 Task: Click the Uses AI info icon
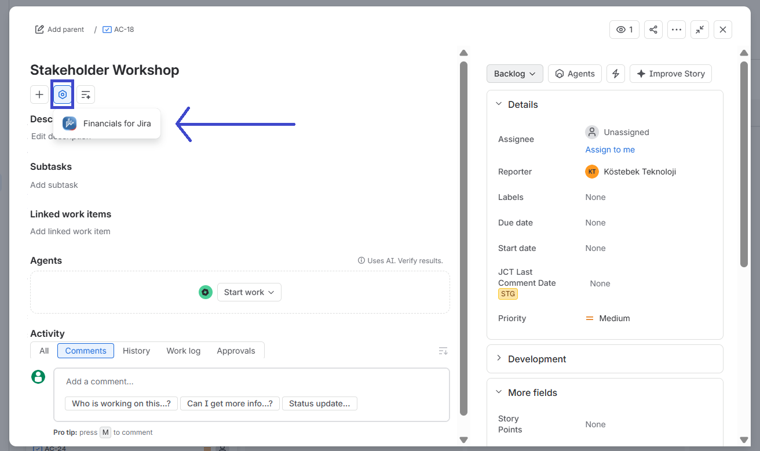361,261
